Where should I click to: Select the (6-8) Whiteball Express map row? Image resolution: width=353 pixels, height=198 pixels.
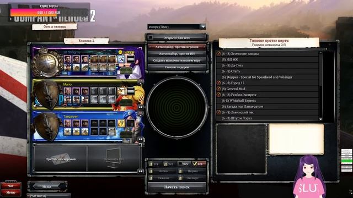coord(267,101)
